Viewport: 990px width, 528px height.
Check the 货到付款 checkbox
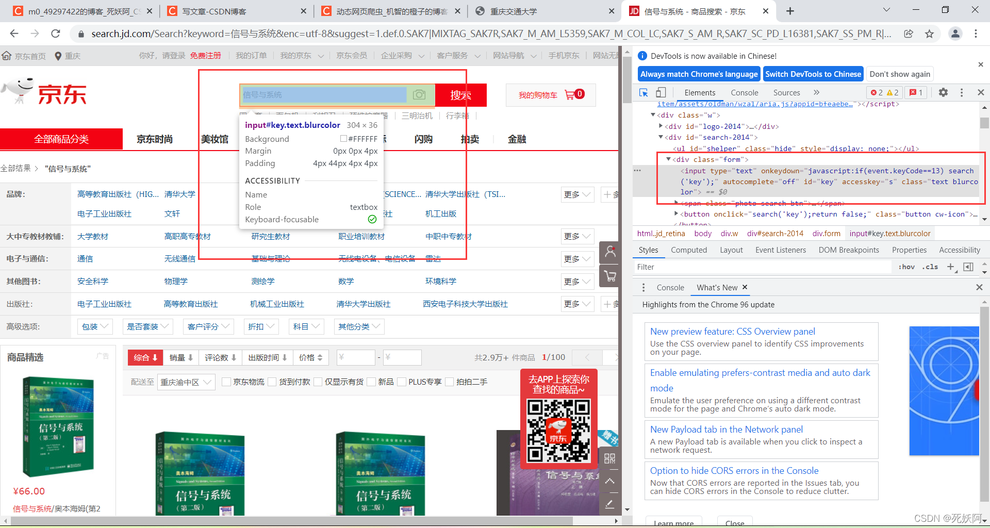tap(272, 382)
